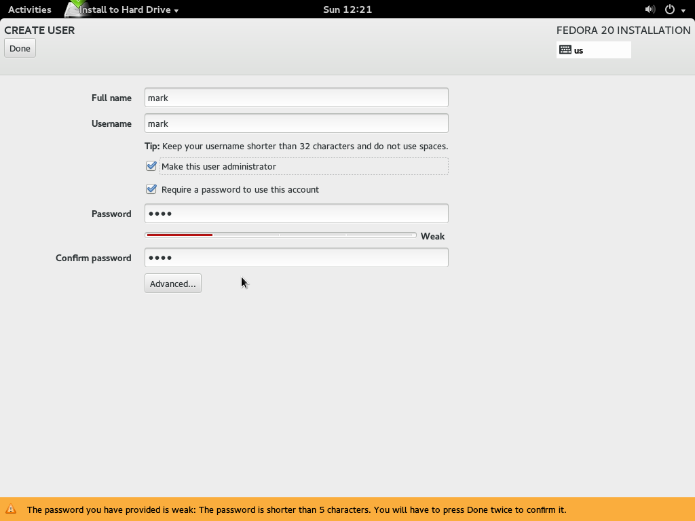Click the password strength bar
Image resolution: width=695 pixels, height=521 pixels.
[280, 235]
